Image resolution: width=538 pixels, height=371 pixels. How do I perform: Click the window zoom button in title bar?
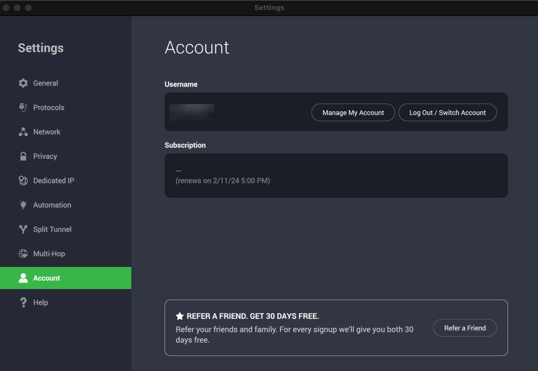[28, 8]
